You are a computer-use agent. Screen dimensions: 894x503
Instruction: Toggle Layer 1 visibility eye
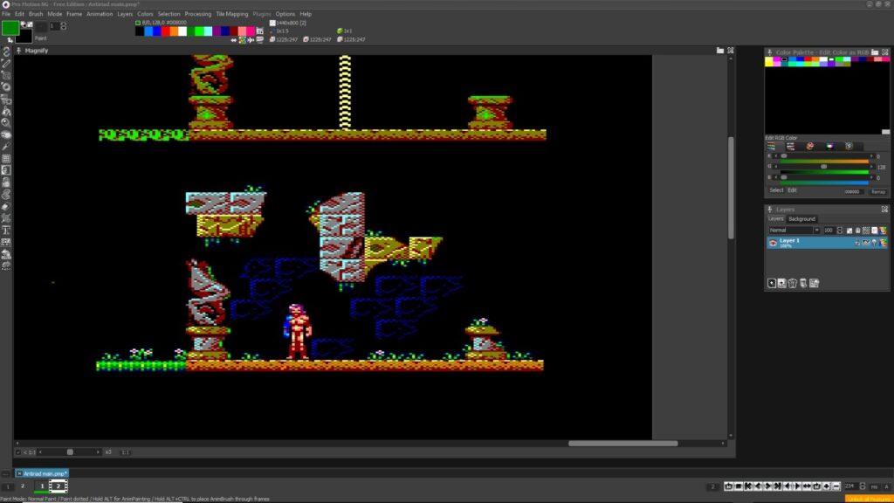774,243
